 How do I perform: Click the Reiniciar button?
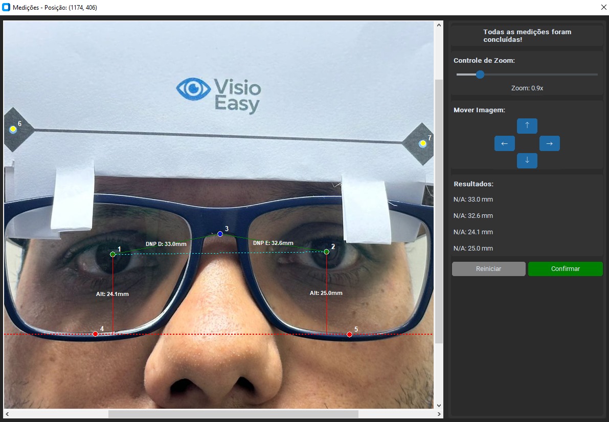(489, 268)
